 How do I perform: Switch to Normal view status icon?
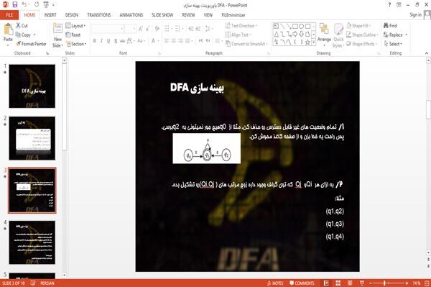click(326, 283)
